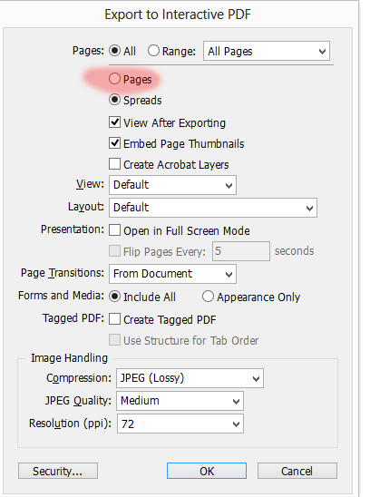Open the Resolution ppi combo box
Viewport: 370px width, 497px height.
click(180, 424)
